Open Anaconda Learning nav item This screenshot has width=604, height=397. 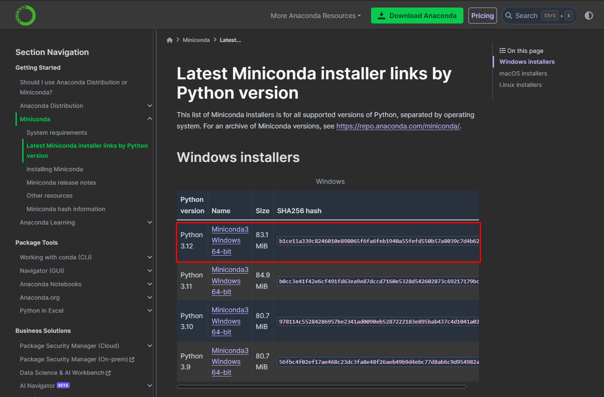[x=47, y=222]
